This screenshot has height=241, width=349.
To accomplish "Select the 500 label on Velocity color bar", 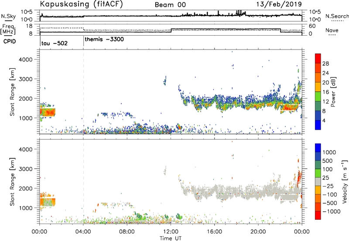I will 327,161.
